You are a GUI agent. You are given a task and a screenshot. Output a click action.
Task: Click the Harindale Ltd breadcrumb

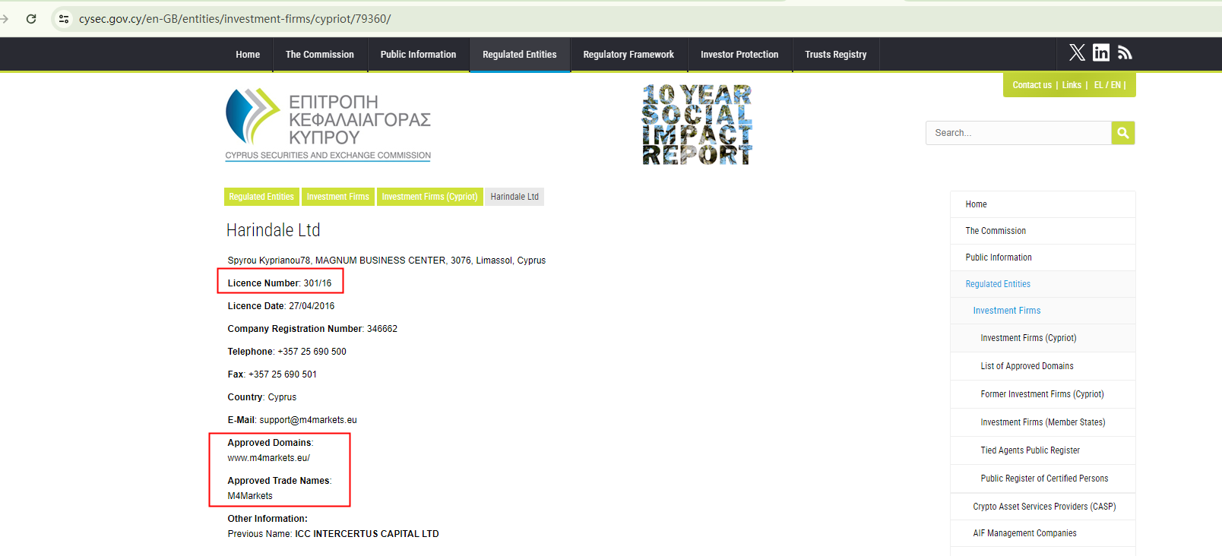tap(514, 197)
